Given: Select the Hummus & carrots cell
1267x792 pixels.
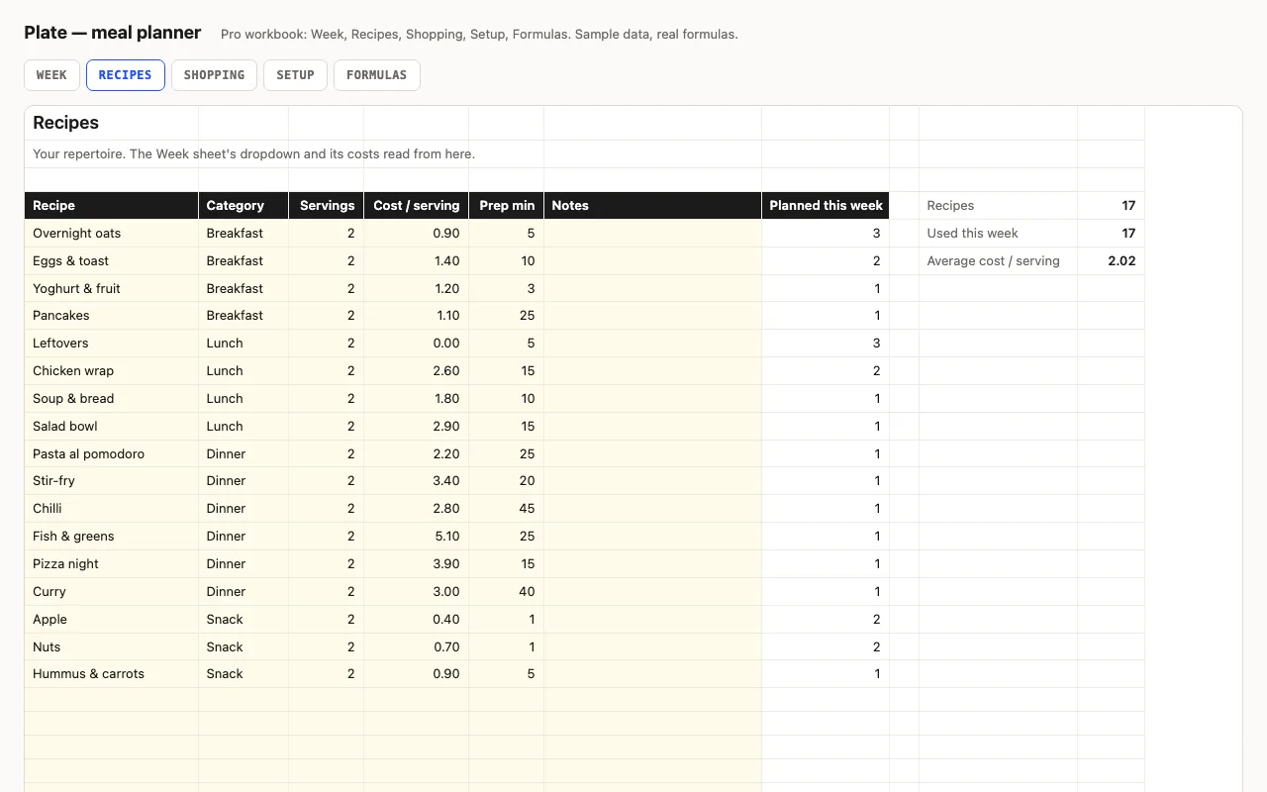Looking at the screenshot, I should coord(112,674).
